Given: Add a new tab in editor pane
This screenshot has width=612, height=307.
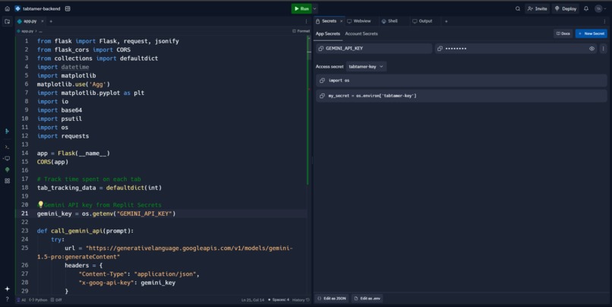Looking at the screenshot, I should point(51,21).
